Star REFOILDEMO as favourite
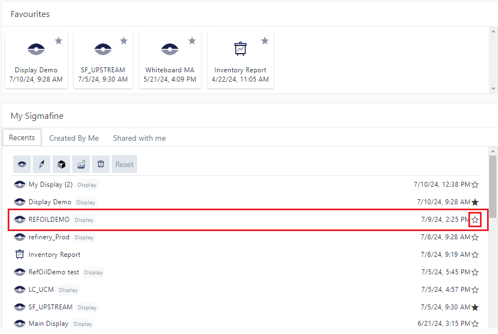The height and width of the screenshot is (334, 498). click(475, 220)
